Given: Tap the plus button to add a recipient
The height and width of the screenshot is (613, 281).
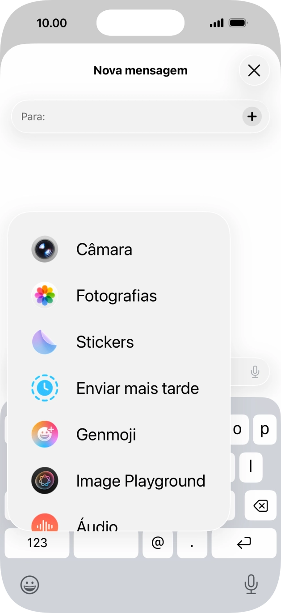Looking at the screenshot, I should click(252, 116).
